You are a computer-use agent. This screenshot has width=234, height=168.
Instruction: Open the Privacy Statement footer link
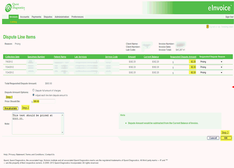click(x=16, y=154)
